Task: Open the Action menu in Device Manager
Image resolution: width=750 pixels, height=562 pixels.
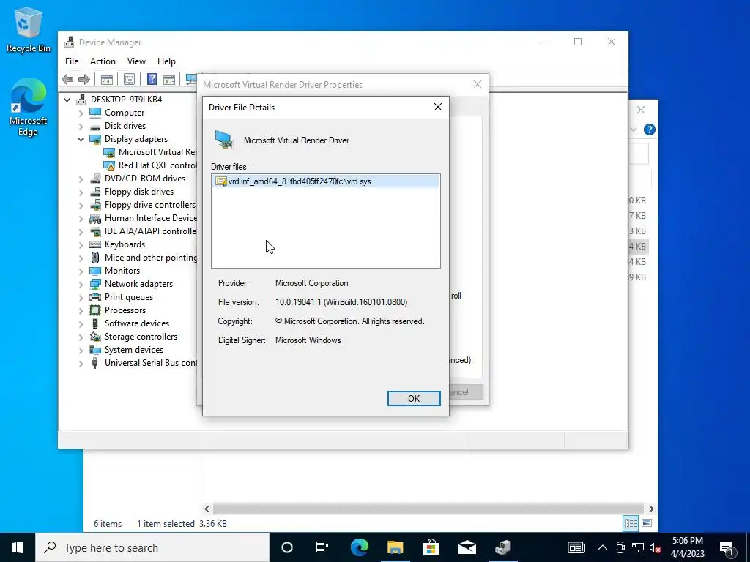Action: [103, 61]
